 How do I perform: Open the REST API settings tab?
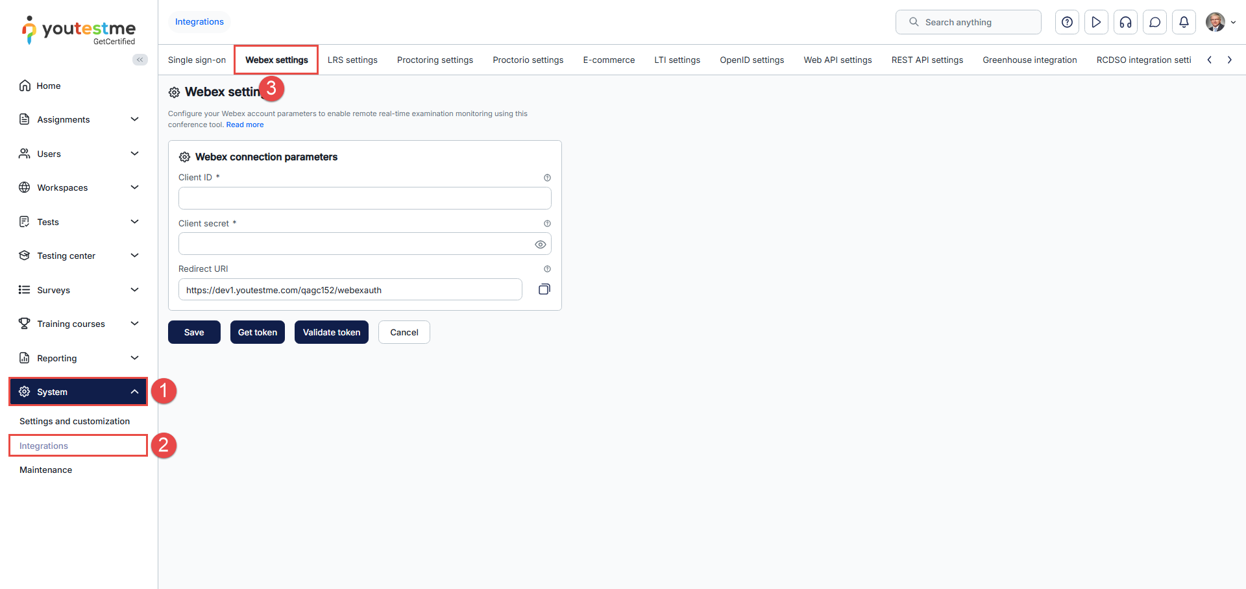(x=927, y=60)
